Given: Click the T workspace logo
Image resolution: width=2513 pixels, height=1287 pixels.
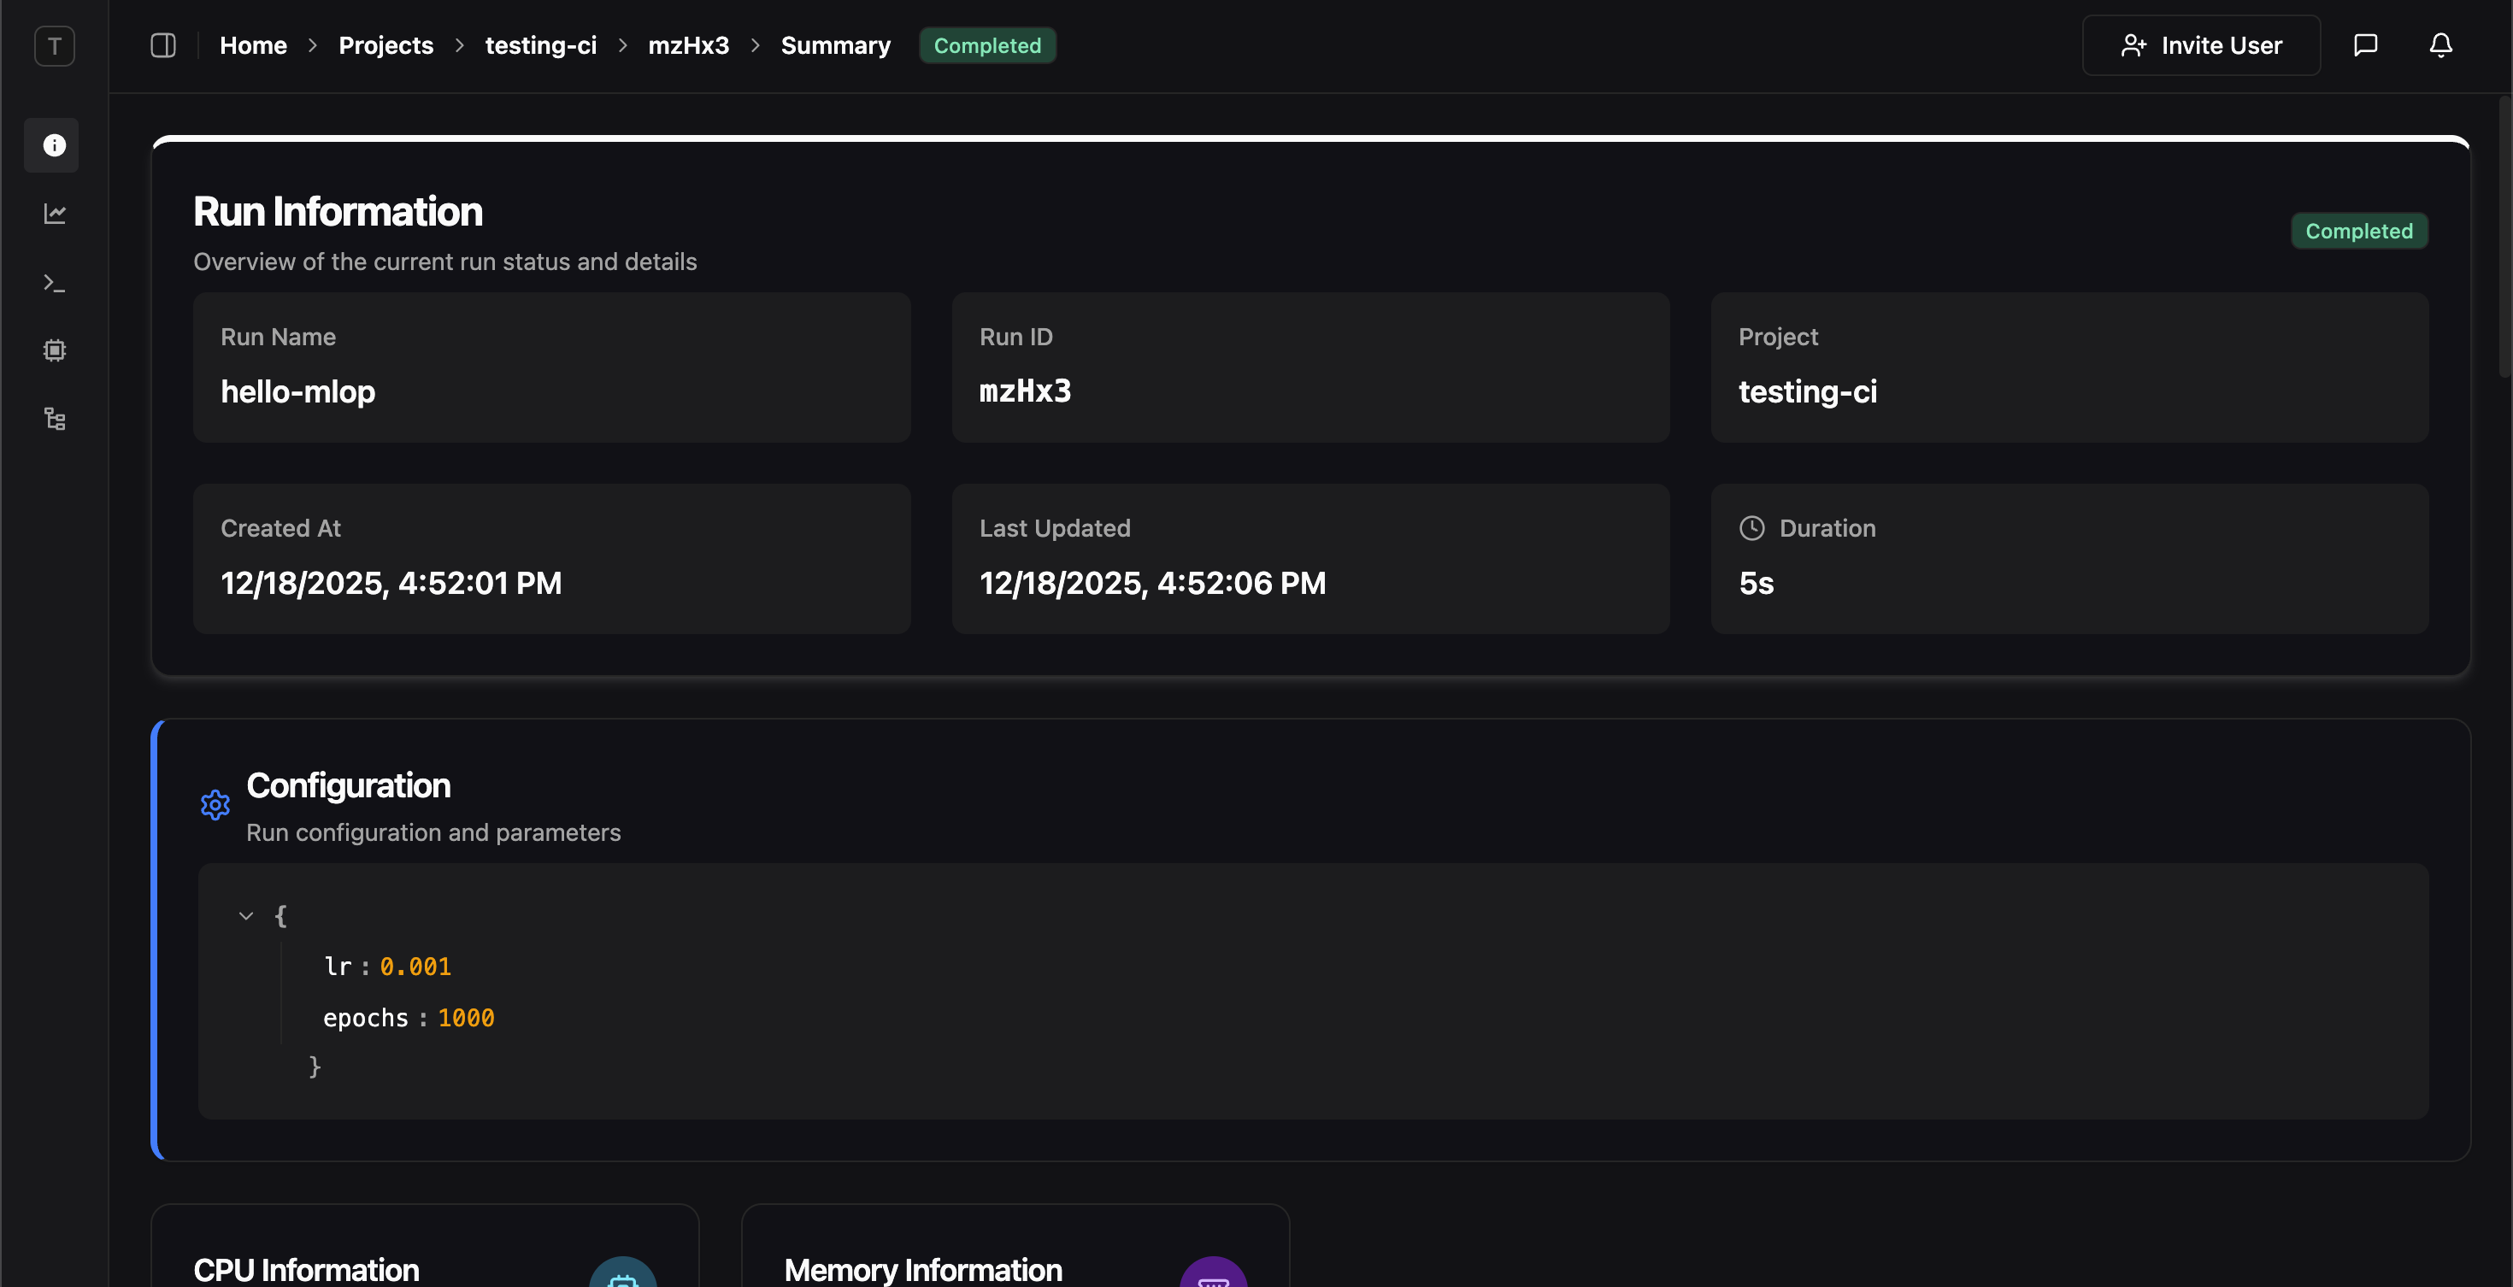Looking at the screenshot, I should point(54,46).
